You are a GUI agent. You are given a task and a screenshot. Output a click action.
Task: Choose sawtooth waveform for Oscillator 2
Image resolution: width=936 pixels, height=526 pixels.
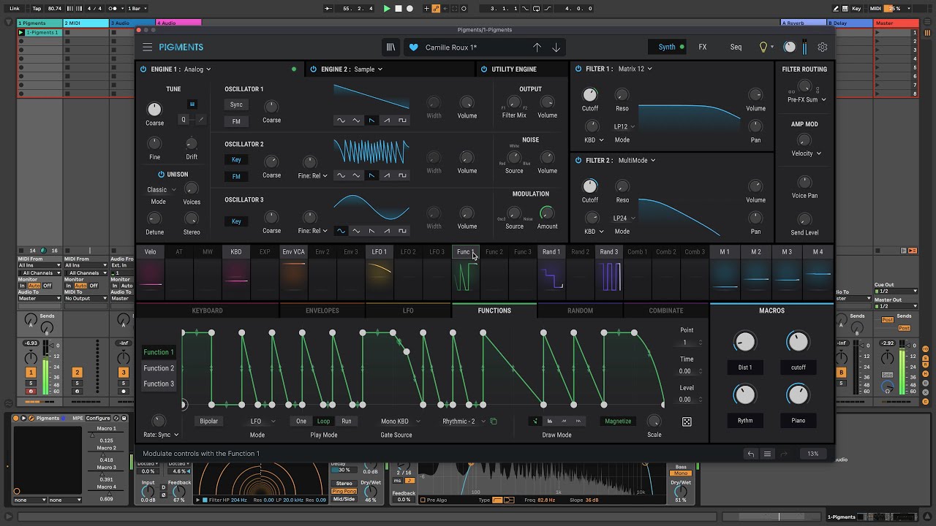coord(371,175)
